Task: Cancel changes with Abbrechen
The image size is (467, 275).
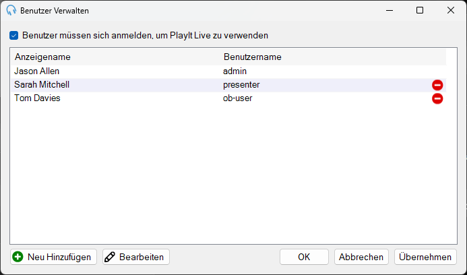Action: (361, 257)
